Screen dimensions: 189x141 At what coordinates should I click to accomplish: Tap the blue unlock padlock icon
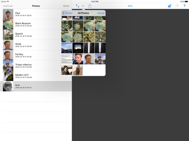click(169, 6)
